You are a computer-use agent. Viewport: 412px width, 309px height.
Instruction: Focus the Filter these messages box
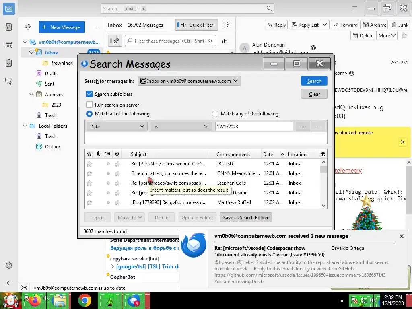point(170,41)
